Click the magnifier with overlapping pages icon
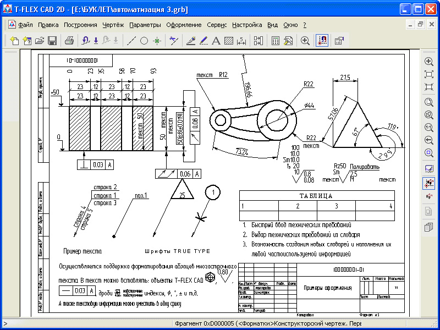This screenshot has width=440, height=330. (x=428, y=115)
